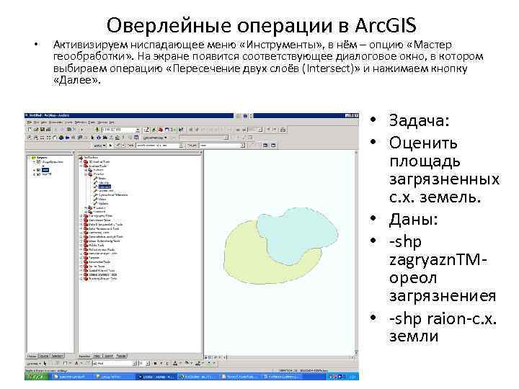This screenshot has height=389, width=519.
Task: Select the highlighted Intersect tool
Action: pyautogui.click(x=105, y=187)
